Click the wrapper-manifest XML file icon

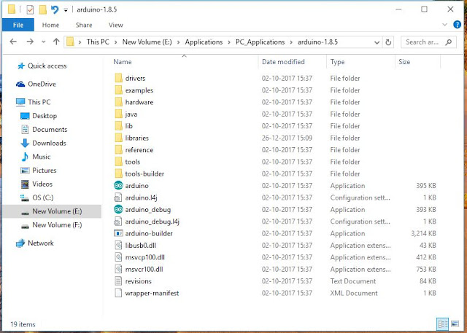tap(118, 293)
